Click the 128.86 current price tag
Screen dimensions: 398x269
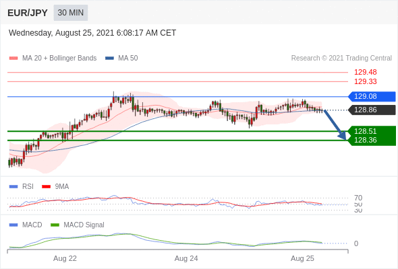point(372,110)
